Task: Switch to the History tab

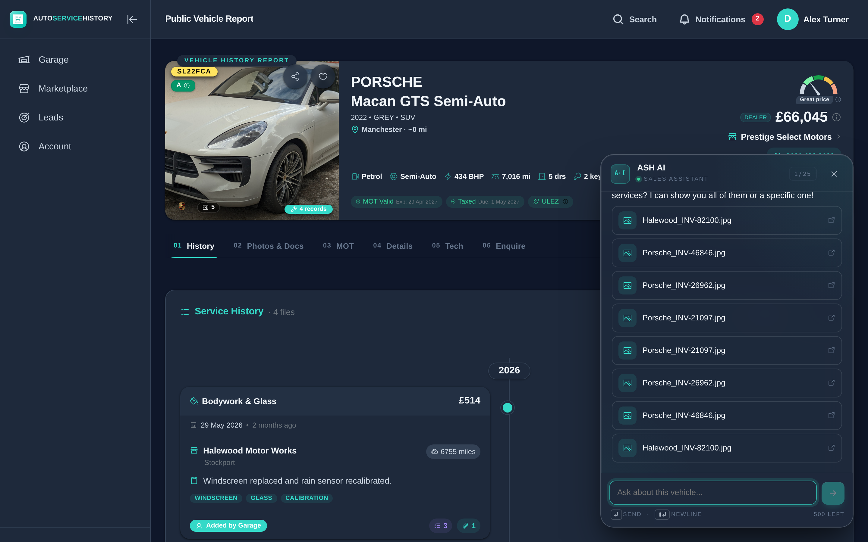Action: pos(194,246)
